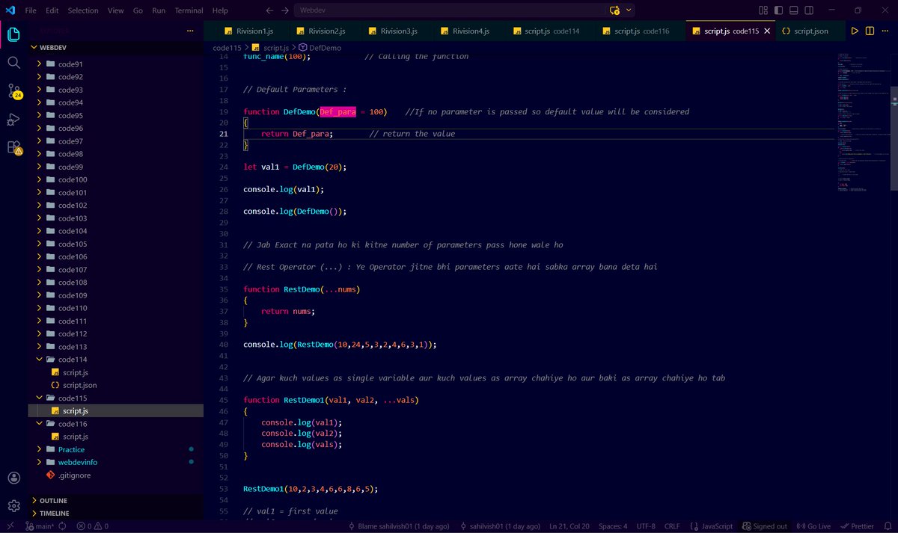
Task: Click the Signed out status item
Action: click(764, 526)
